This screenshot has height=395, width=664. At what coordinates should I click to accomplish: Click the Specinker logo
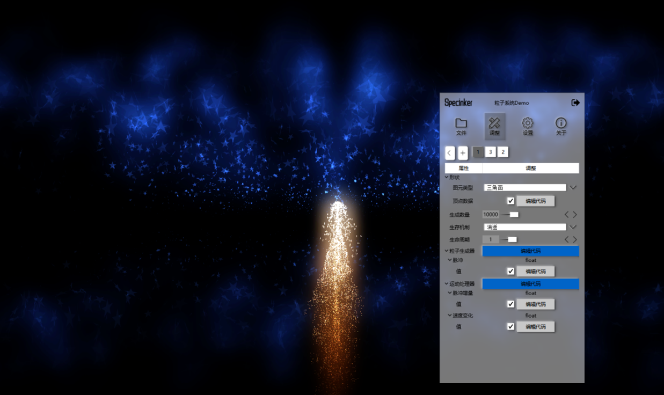click(x=457, y=102)
